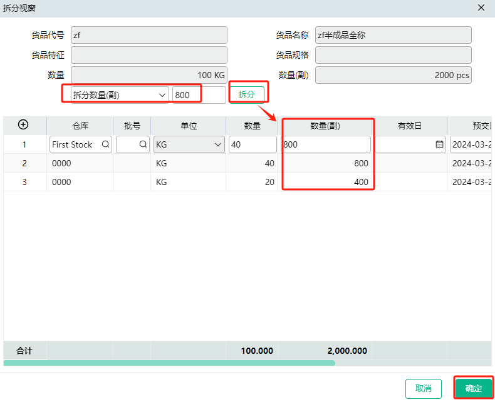Click the empty 货品规格 field
The width and height of the screenshot is (495, 402).
[x=393, y=55]
